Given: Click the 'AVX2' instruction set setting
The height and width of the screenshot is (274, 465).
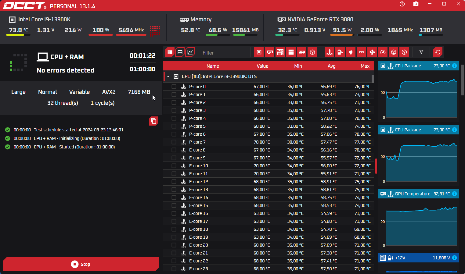Looking at the screenshot, I should pos(109,92).
